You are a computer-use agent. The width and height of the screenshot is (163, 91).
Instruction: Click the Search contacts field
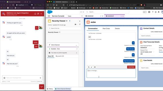152,36
